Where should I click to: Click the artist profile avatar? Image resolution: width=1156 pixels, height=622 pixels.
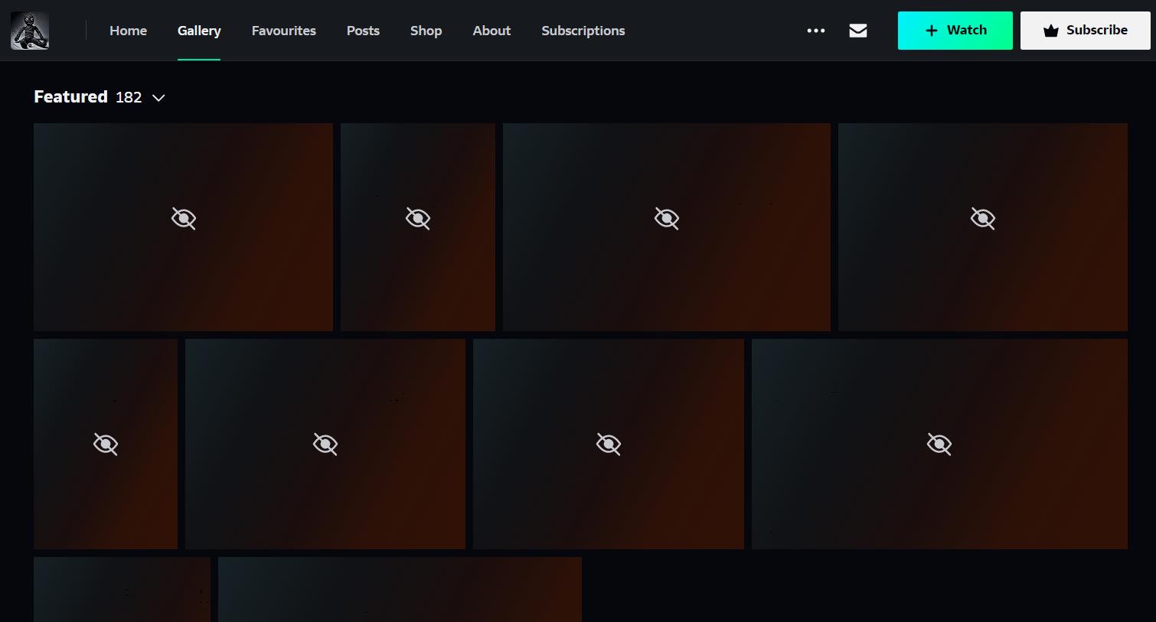pyautogui.click(x=30, y=31)
